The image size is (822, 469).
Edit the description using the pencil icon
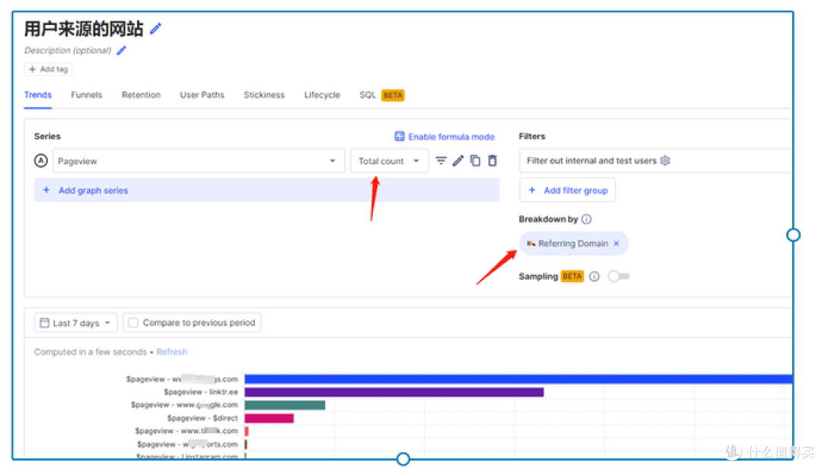pos(122,51)
